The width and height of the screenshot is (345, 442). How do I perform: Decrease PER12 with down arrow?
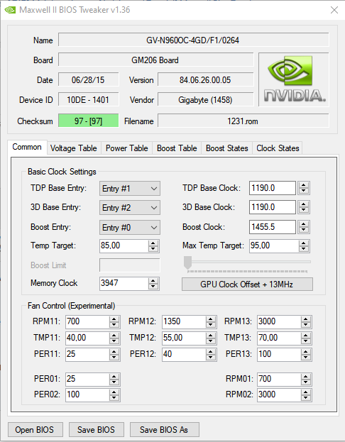[210, 358]
